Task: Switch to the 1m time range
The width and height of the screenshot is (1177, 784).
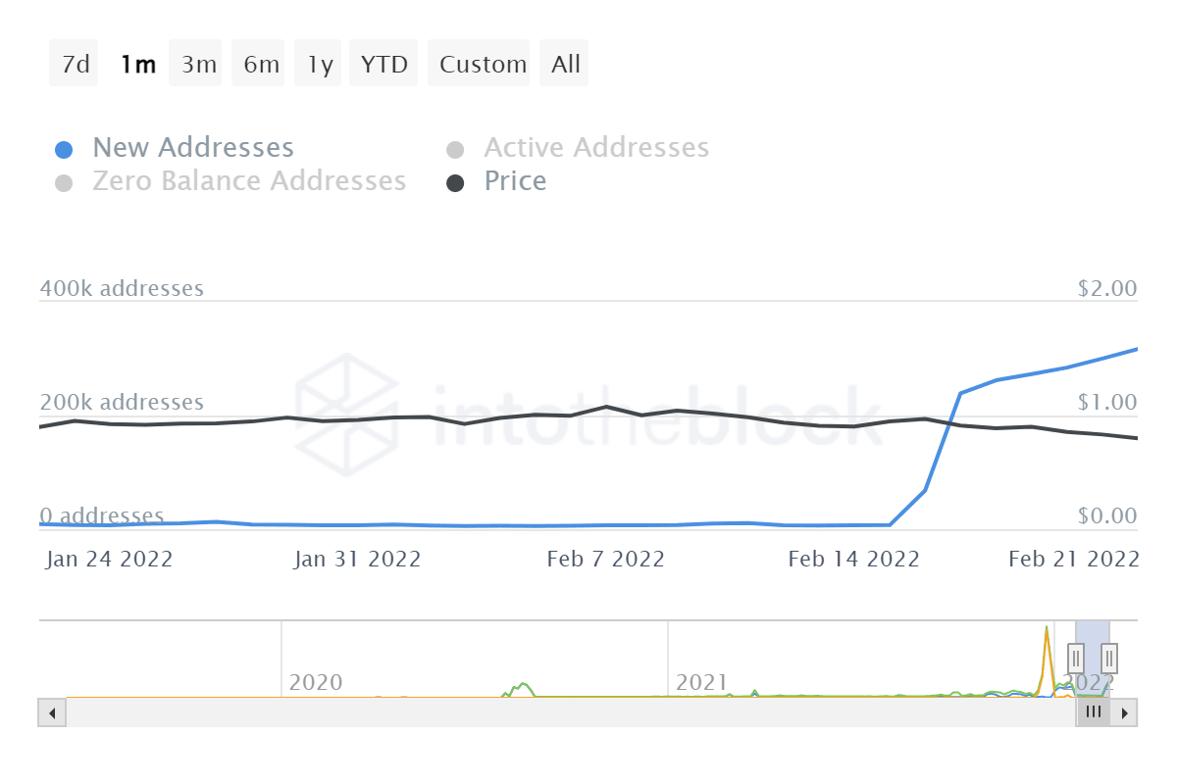Action: [137, 63]
